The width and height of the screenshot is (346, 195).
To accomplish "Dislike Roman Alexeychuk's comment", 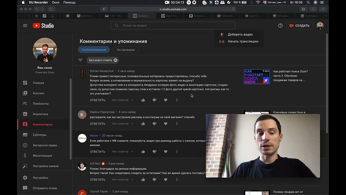I will [154, 100].
